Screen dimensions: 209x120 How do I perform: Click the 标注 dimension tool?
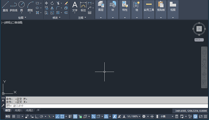tap(83, 6)
